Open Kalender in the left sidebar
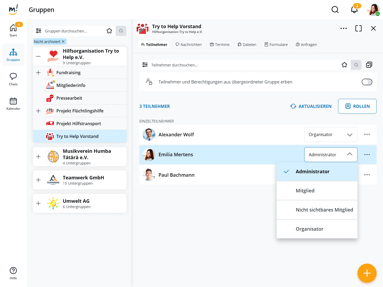This screenshot has width=383, height=287. tap(13, 104)
